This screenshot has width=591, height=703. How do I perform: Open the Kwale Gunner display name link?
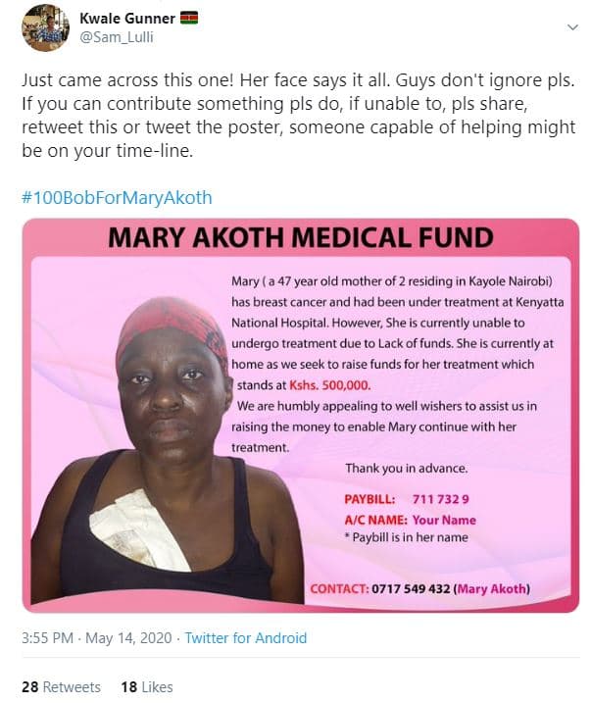(126, 18)
